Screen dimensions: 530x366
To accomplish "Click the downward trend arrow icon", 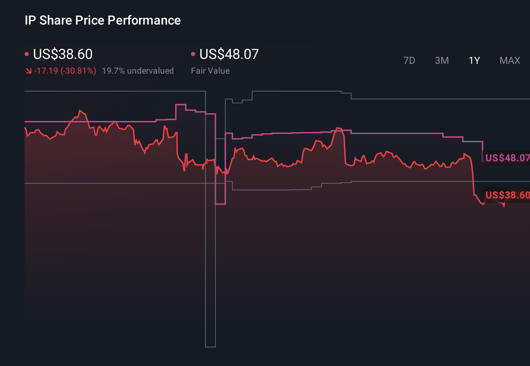I will tap(29, 70).
